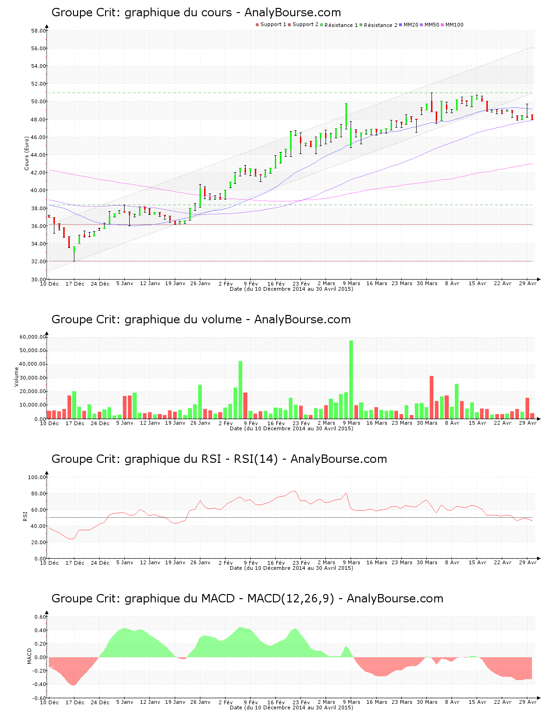Image resolution: width=558 pixels, height=721 pixels.
Task: Click the Support 1 legend color marker
Action: 257,25
